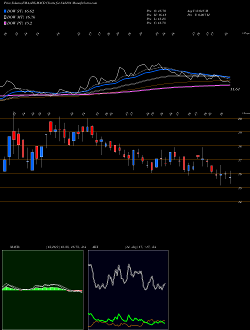
Task: Click the 18 price axis label
Action: pos(239,146)
